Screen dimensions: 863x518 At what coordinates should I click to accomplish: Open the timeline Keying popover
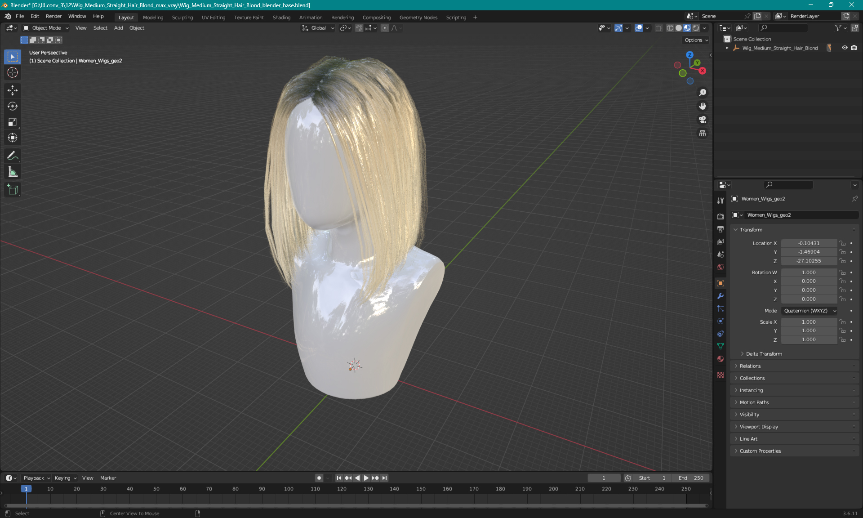tap(65, 478)
